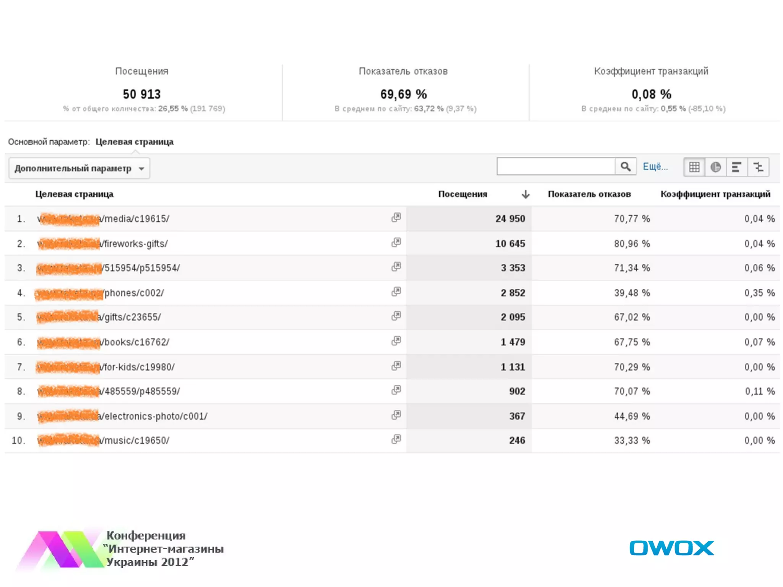The image size is (783, 587).
Task: Click the sort arrow beside Посещения
Action: point(525,195)
